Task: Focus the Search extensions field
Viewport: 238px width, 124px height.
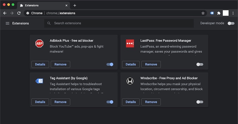Action: [x=119, y=23]
